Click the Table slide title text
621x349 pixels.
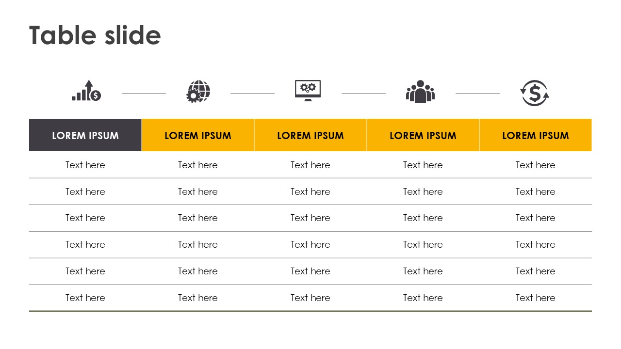coord(95,35)
